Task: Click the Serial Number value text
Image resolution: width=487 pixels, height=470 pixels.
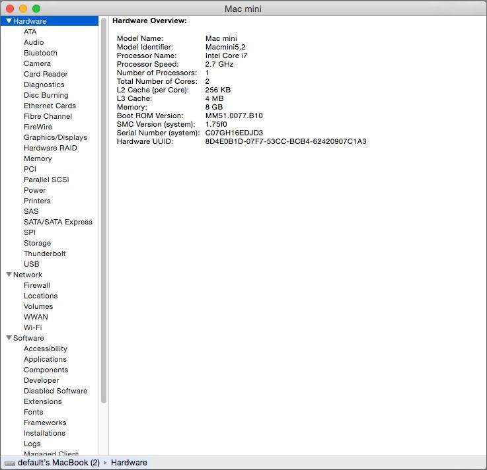Action: pos(234,133)
